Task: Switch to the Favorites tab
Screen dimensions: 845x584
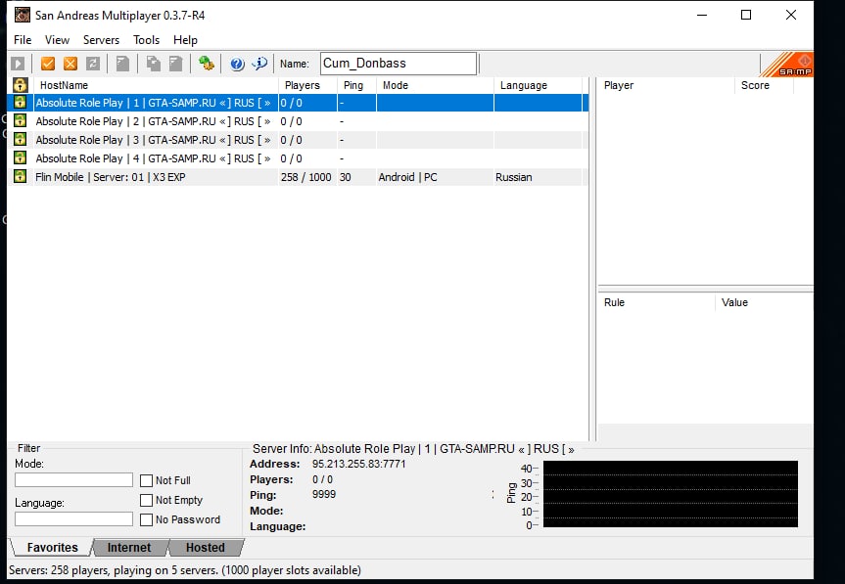Action: (52, 548)
